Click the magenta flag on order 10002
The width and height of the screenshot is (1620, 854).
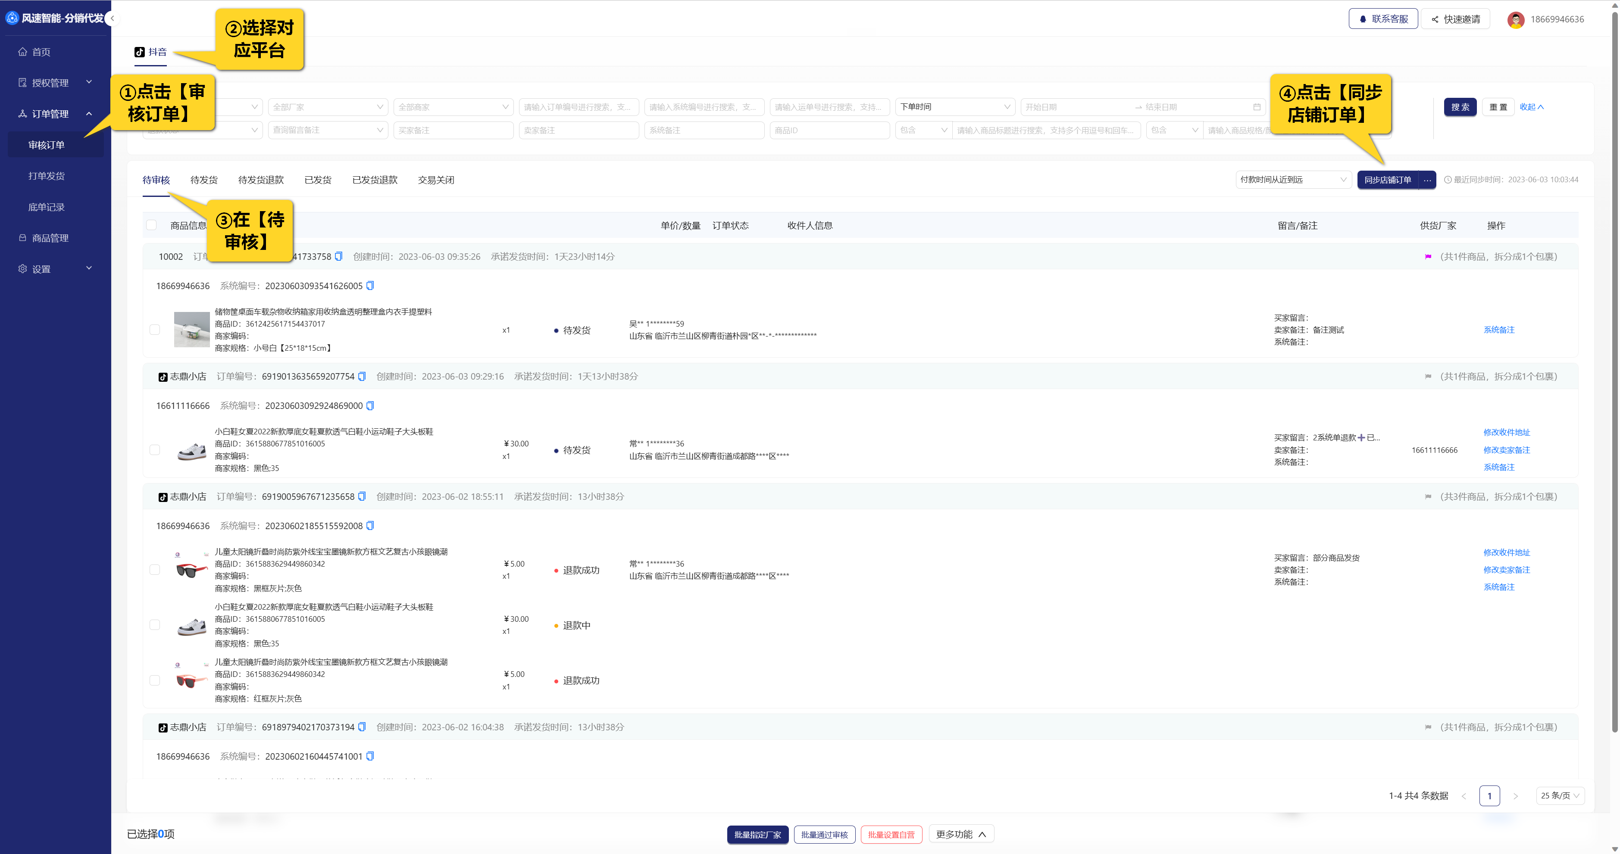point(1428,256)
